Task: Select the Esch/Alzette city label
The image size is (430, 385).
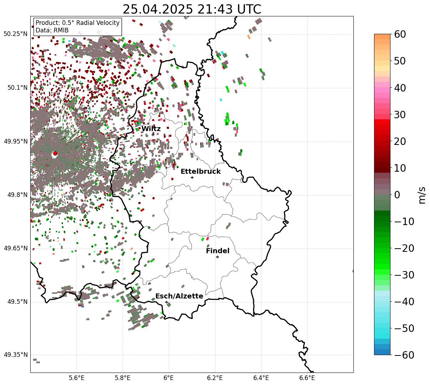Action: pyautogui.click(x=179, y=296)
